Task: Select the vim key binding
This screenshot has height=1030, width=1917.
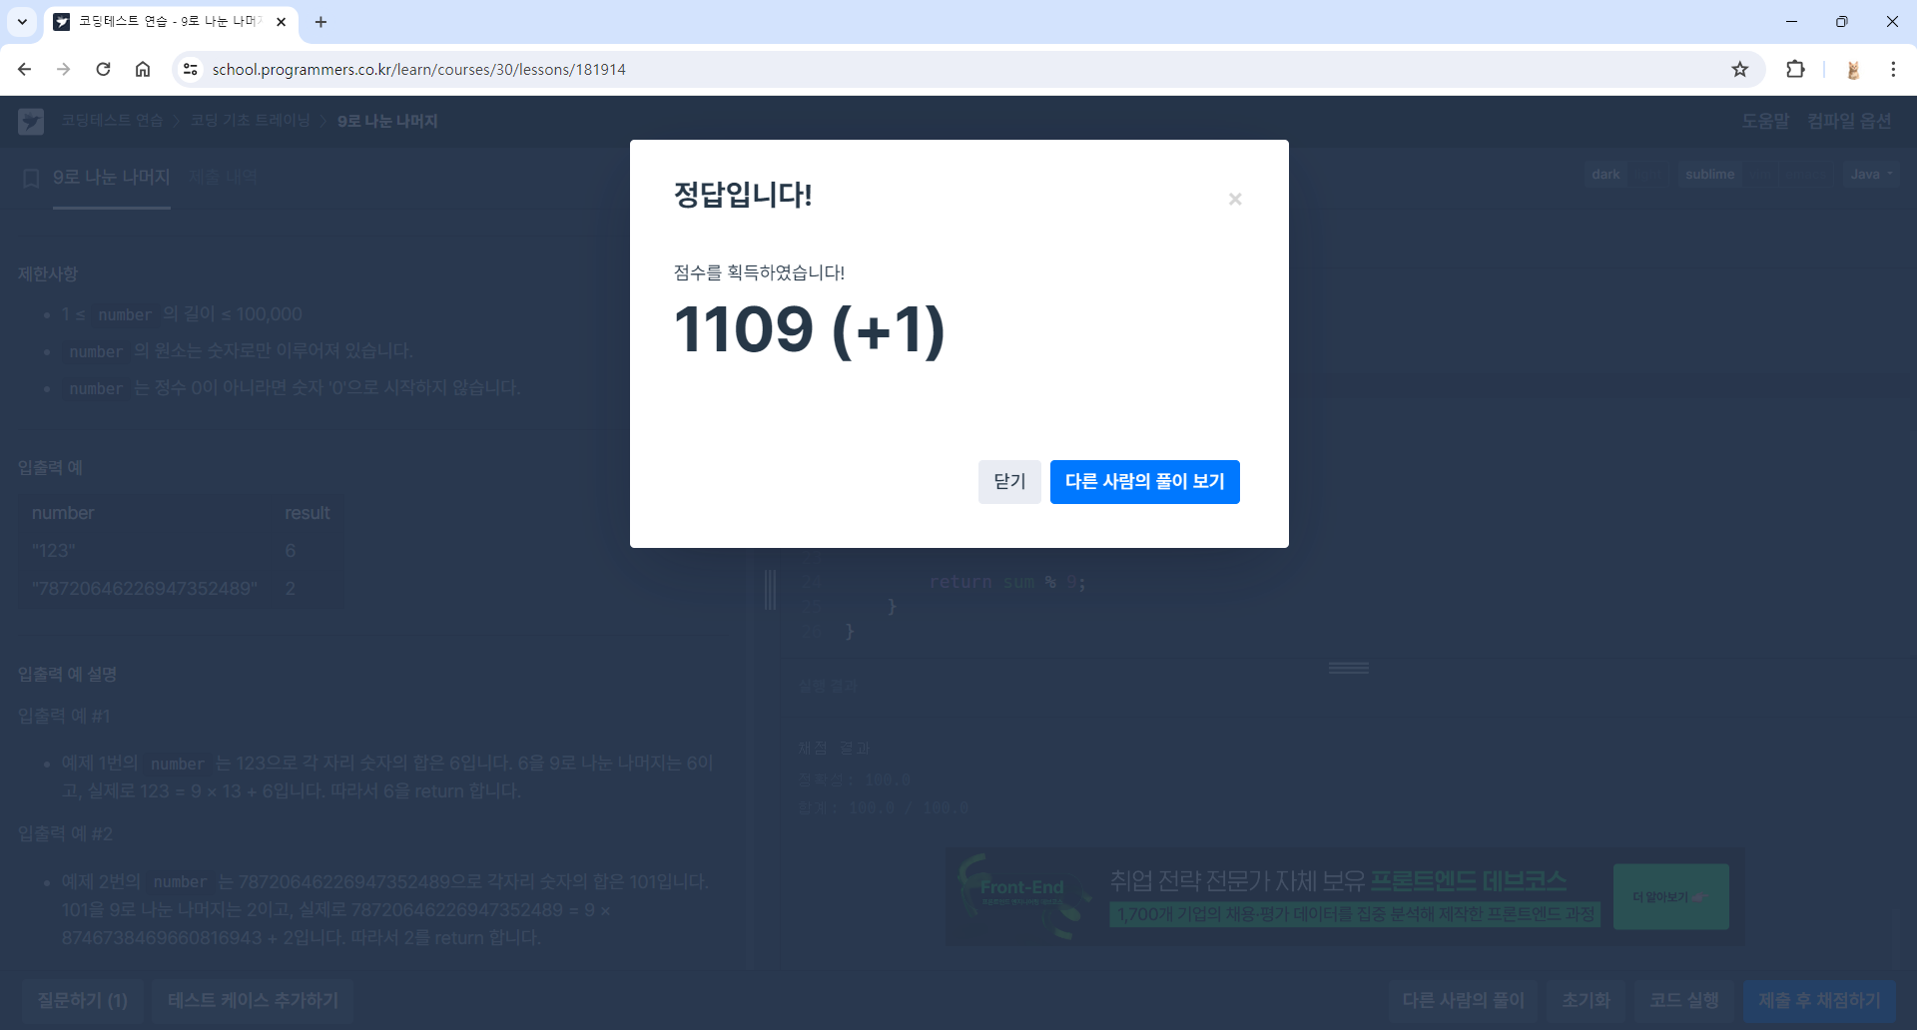Action: coord(1760,174)
